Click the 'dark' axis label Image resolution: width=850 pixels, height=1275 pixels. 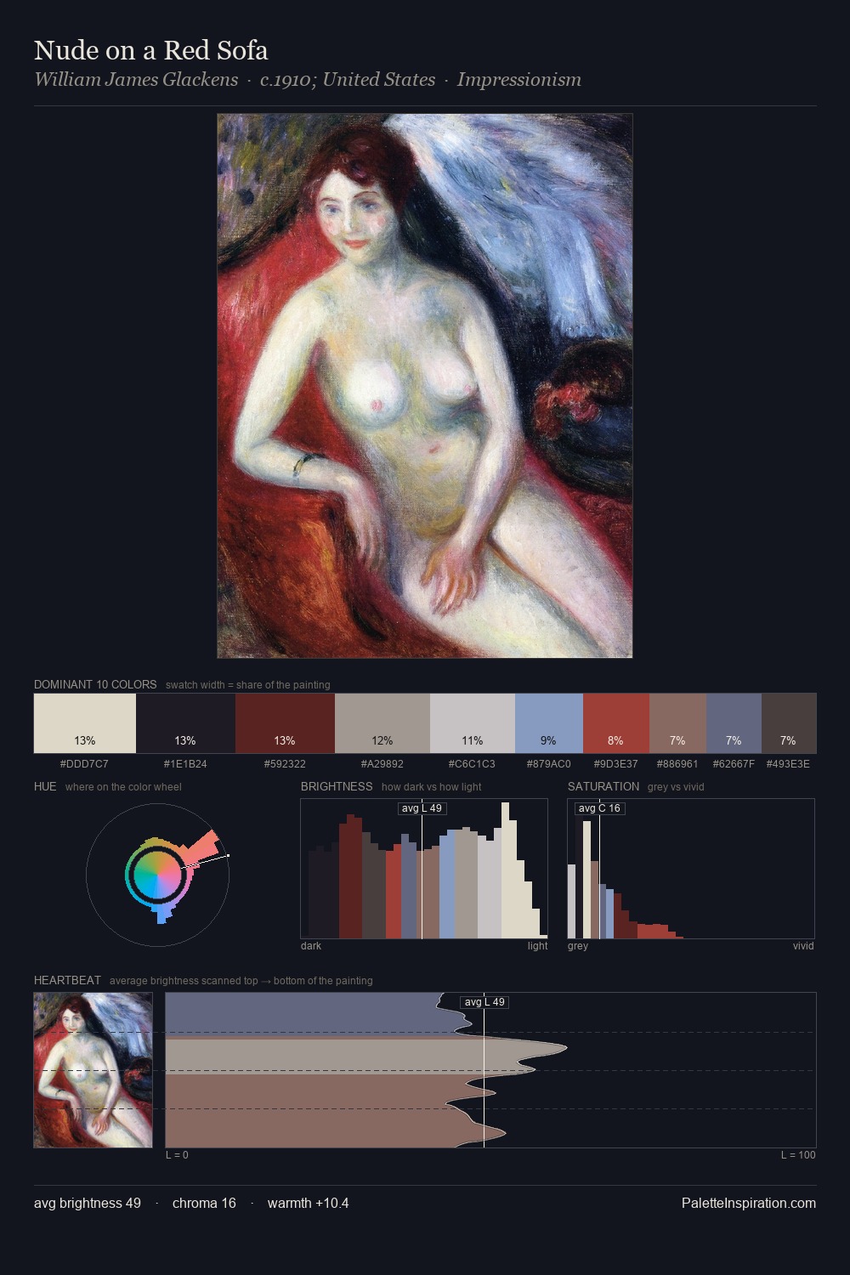[x=311, y=946]
